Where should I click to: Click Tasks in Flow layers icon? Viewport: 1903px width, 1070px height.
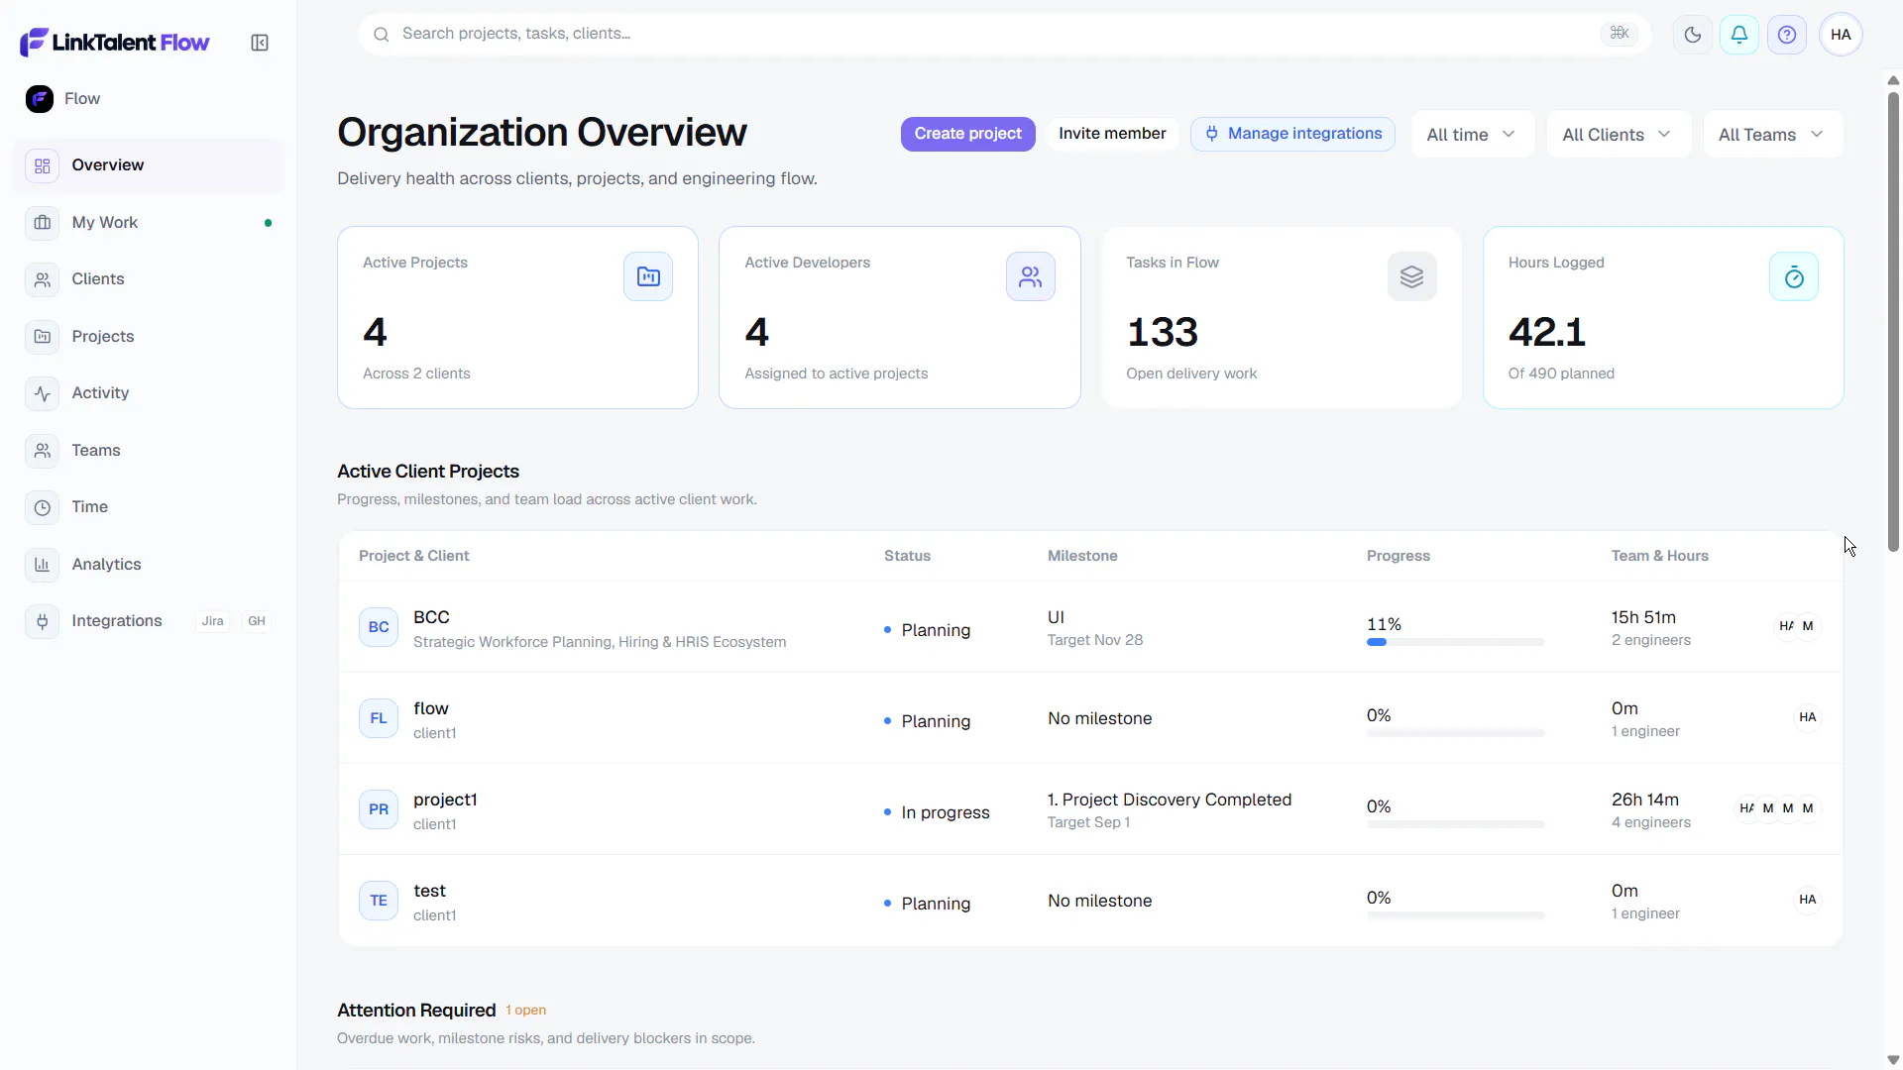[x=1412, y=276]
